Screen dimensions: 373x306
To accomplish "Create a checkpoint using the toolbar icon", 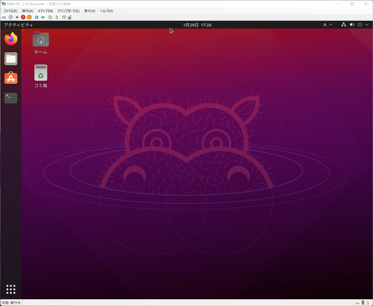I will tap(50, 17).
